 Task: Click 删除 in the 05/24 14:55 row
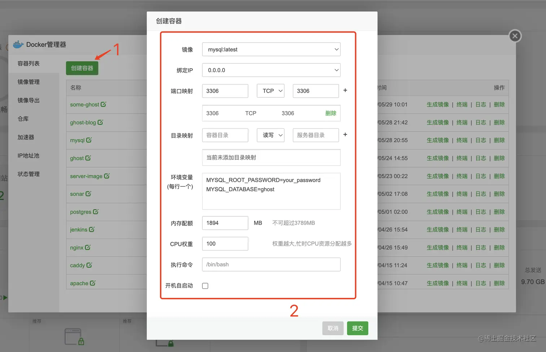[499, 158]
